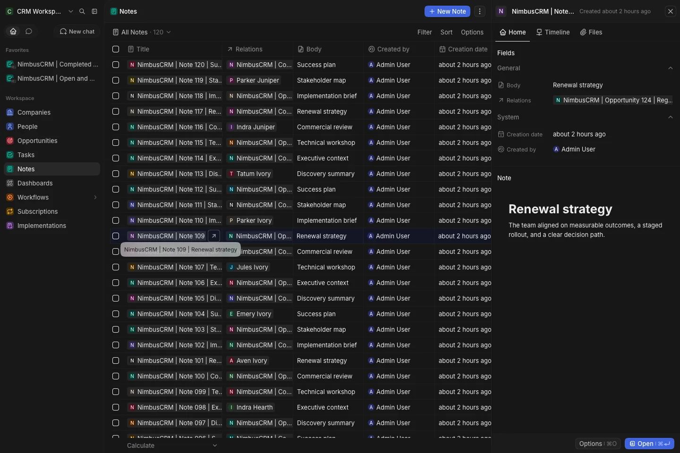Image resolution: width=680 pixels, height=453 pixels.
Task: Click Jules Ivory relation on Note 107
Action: (249, 267)
